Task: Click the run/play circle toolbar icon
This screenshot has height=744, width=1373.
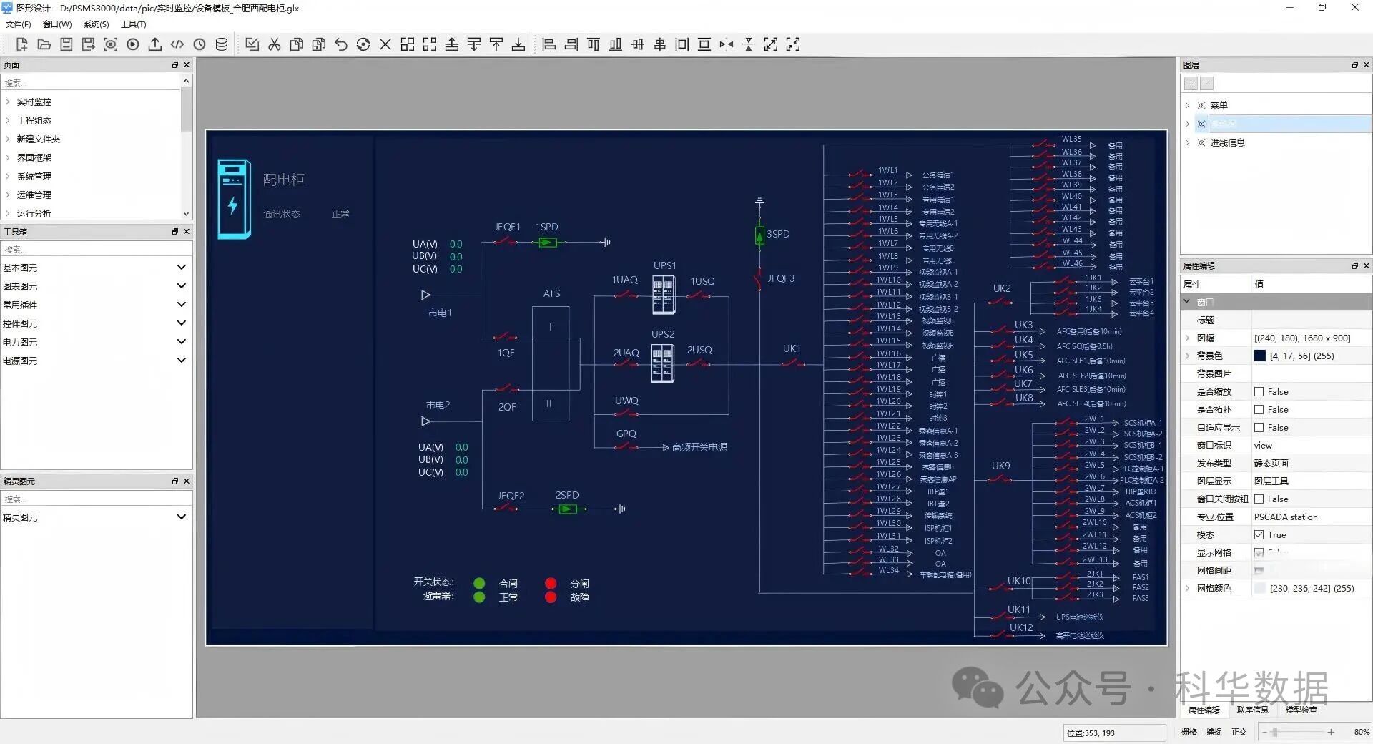Action: click(x=133, y=44)
